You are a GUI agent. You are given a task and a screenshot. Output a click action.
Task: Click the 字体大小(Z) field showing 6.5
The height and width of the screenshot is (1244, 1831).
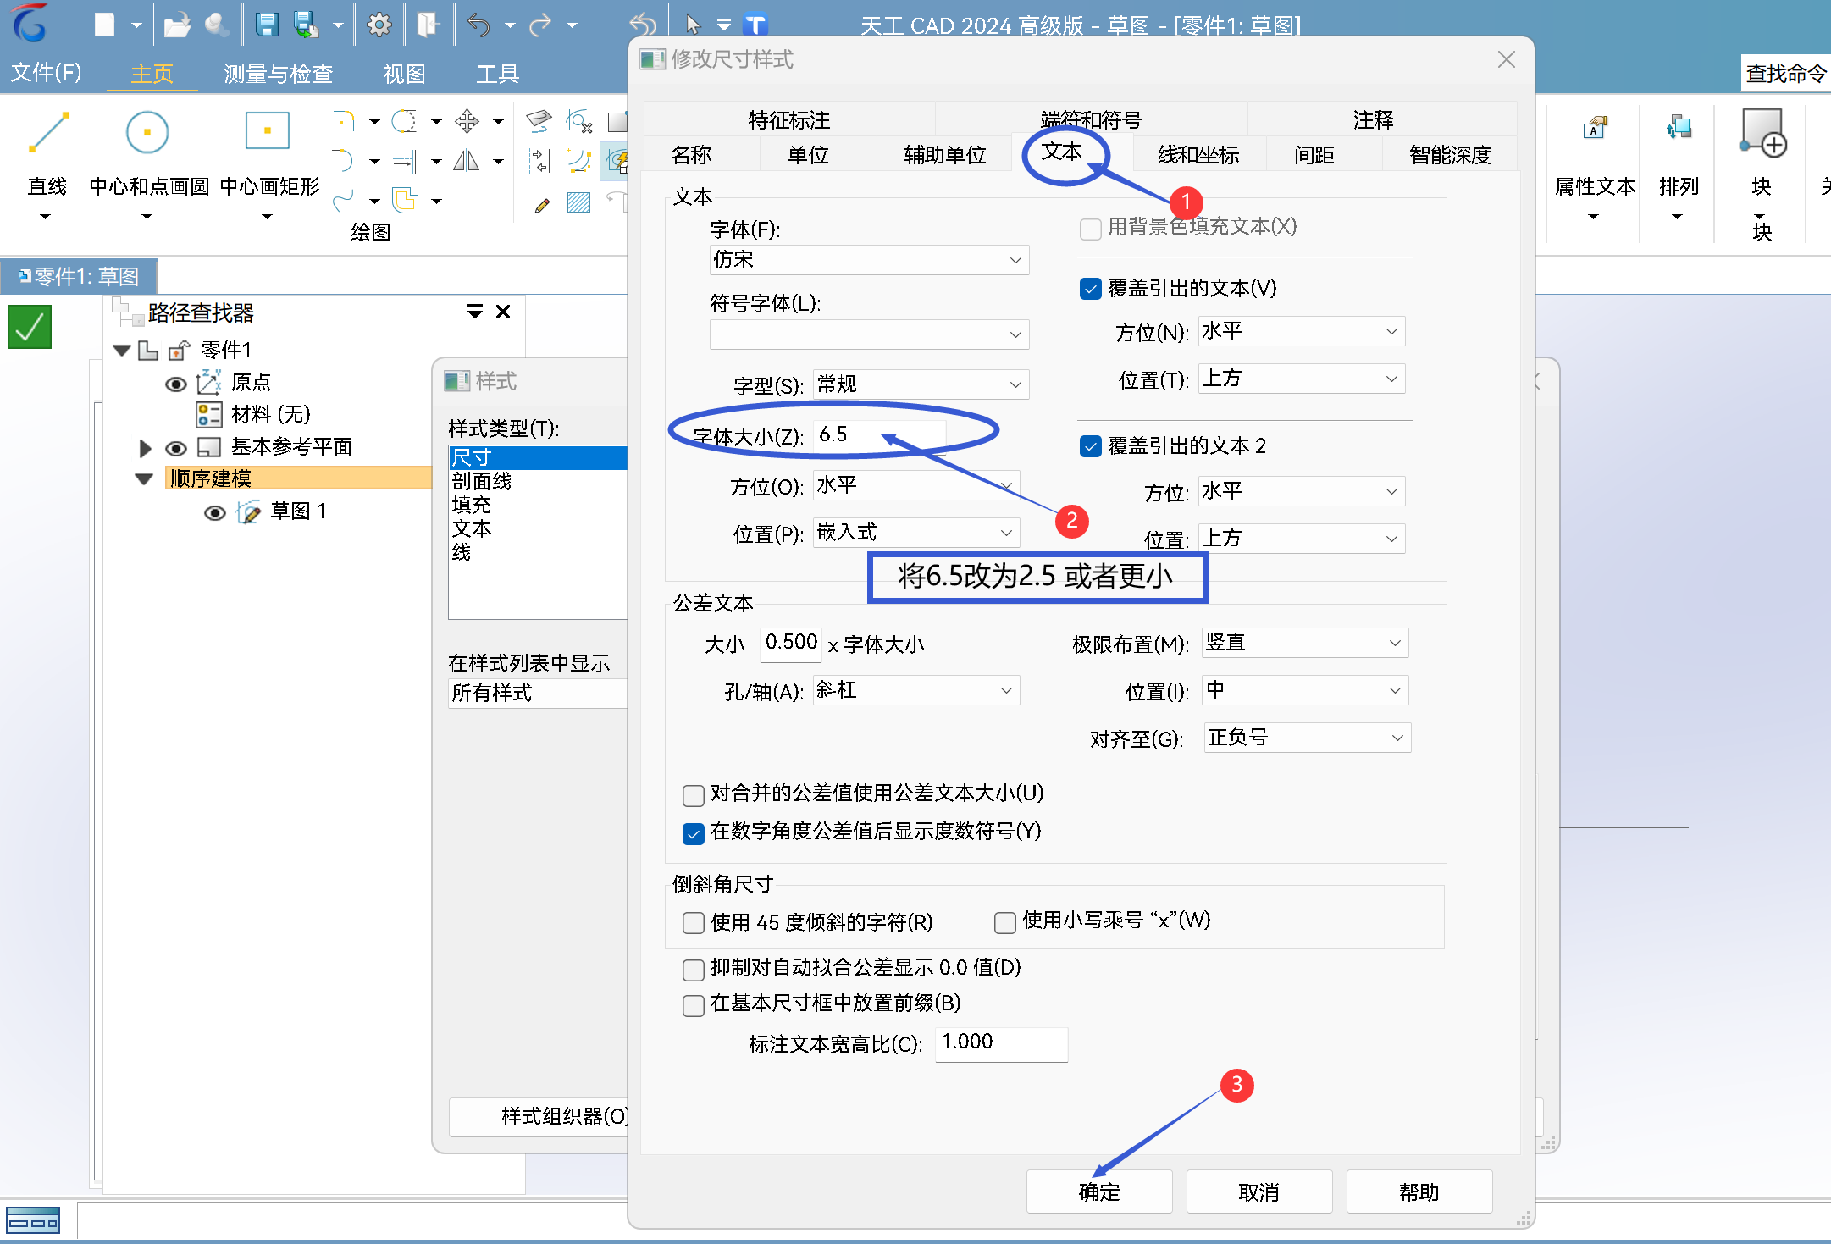click(x=879, y=435)
